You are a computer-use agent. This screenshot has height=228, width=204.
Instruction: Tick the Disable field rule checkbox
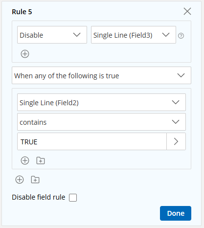pos(73,198)
